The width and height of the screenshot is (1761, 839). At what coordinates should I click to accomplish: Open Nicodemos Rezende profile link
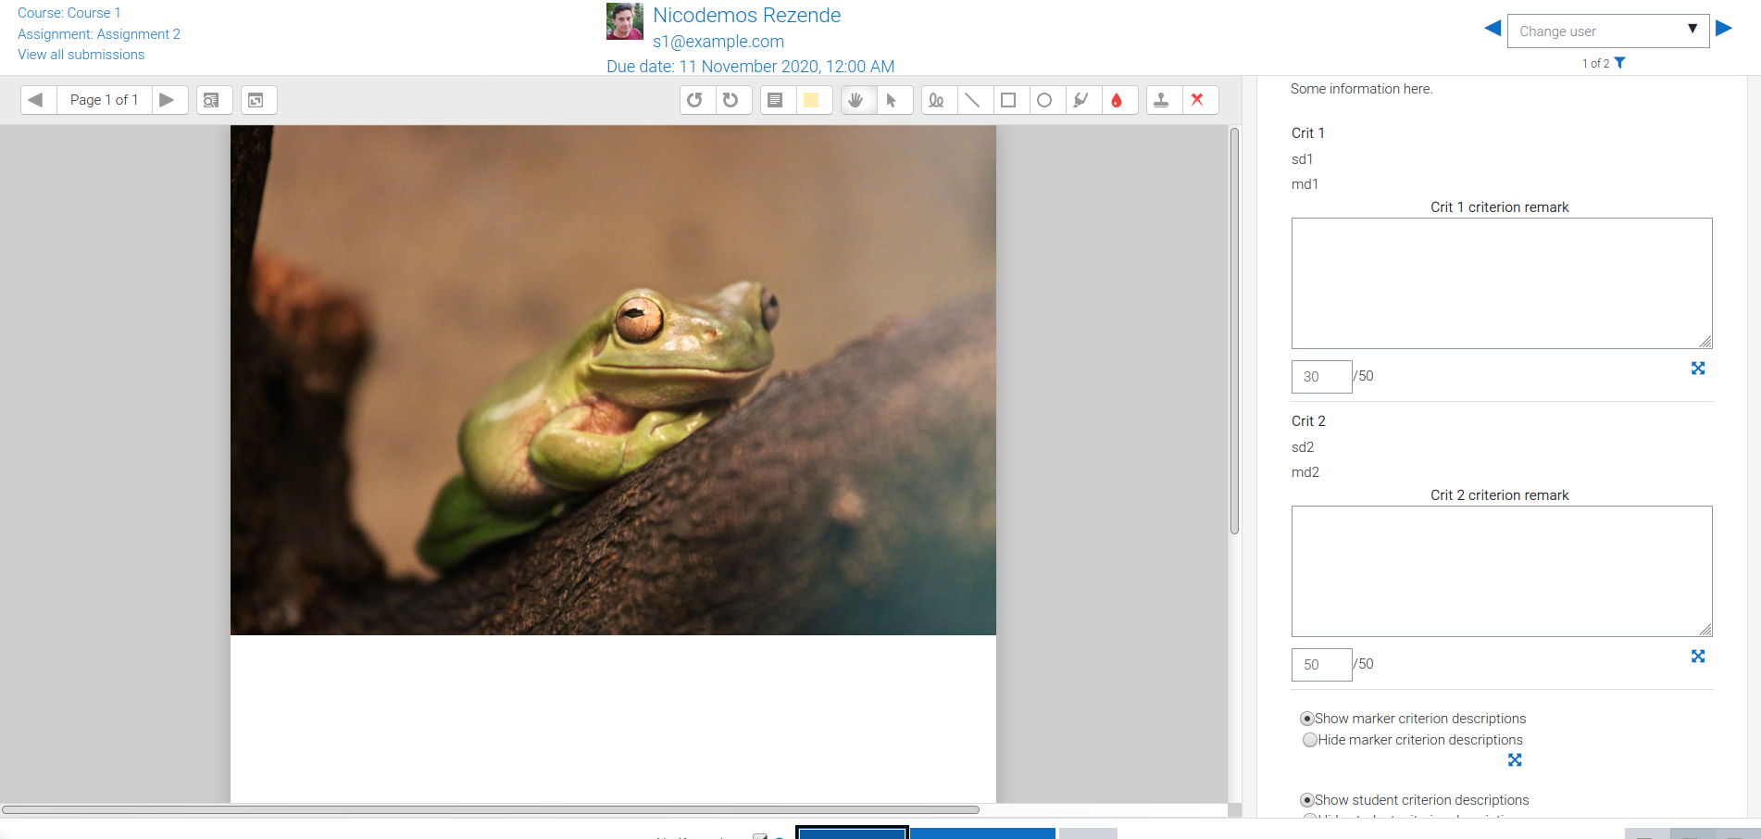click(x=746, y=16)
